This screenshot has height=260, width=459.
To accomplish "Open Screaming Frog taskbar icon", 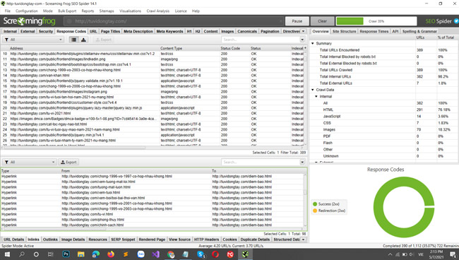I will 245,254.
